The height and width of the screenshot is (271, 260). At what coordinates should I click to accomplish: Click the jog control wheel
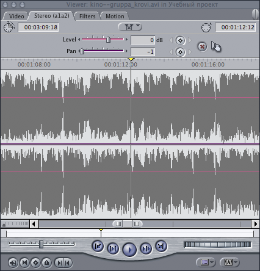point(217,244)
